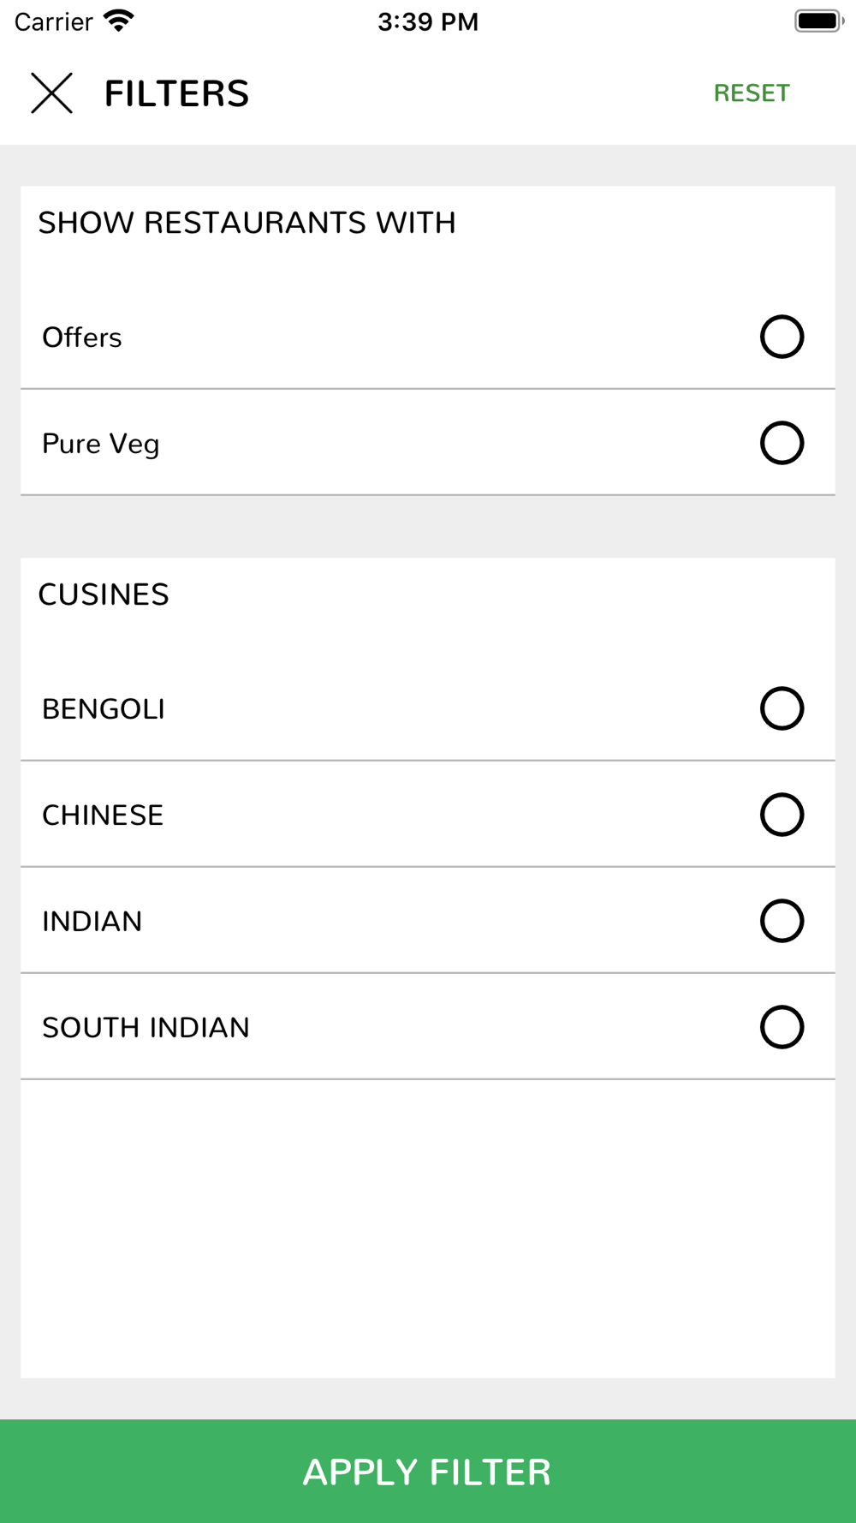Image resolution: width=856 pixels, height=1523 pixels.
Task: Select the CHINESE cuisine radio circle
Action: tap(782, 815)
